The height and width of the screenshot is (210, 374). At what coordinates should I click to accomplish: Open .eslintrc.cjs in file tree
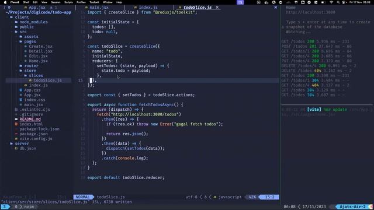[34, 110]
